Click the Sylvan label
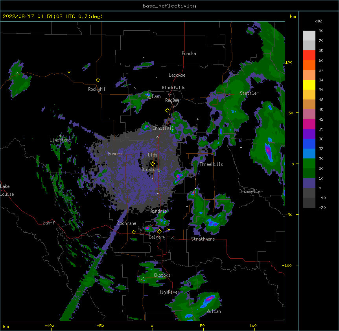The height and width of the screenshot is (331, 339). click(x=153, y=96)
